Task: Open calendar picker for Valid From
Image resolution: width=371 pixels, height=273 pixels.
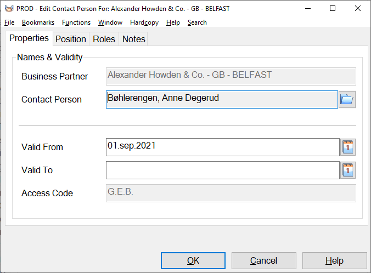Action: click(348, 147)
